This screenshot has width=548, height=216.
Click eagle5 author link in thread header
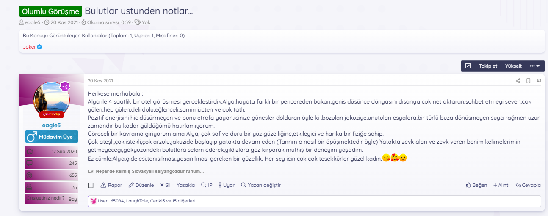click(x=33, y=22)
